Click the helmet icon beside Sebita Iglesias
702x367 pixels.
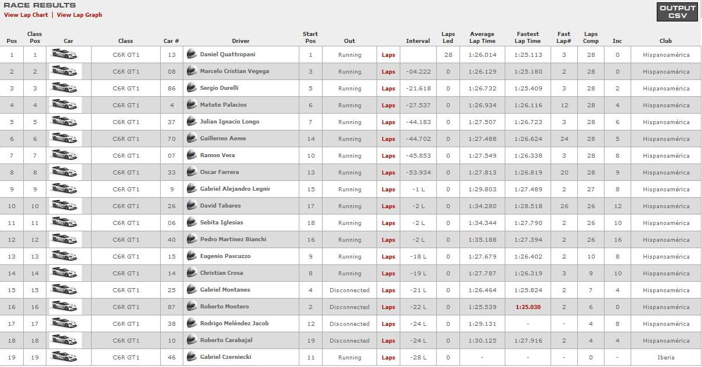coord(191,223)
